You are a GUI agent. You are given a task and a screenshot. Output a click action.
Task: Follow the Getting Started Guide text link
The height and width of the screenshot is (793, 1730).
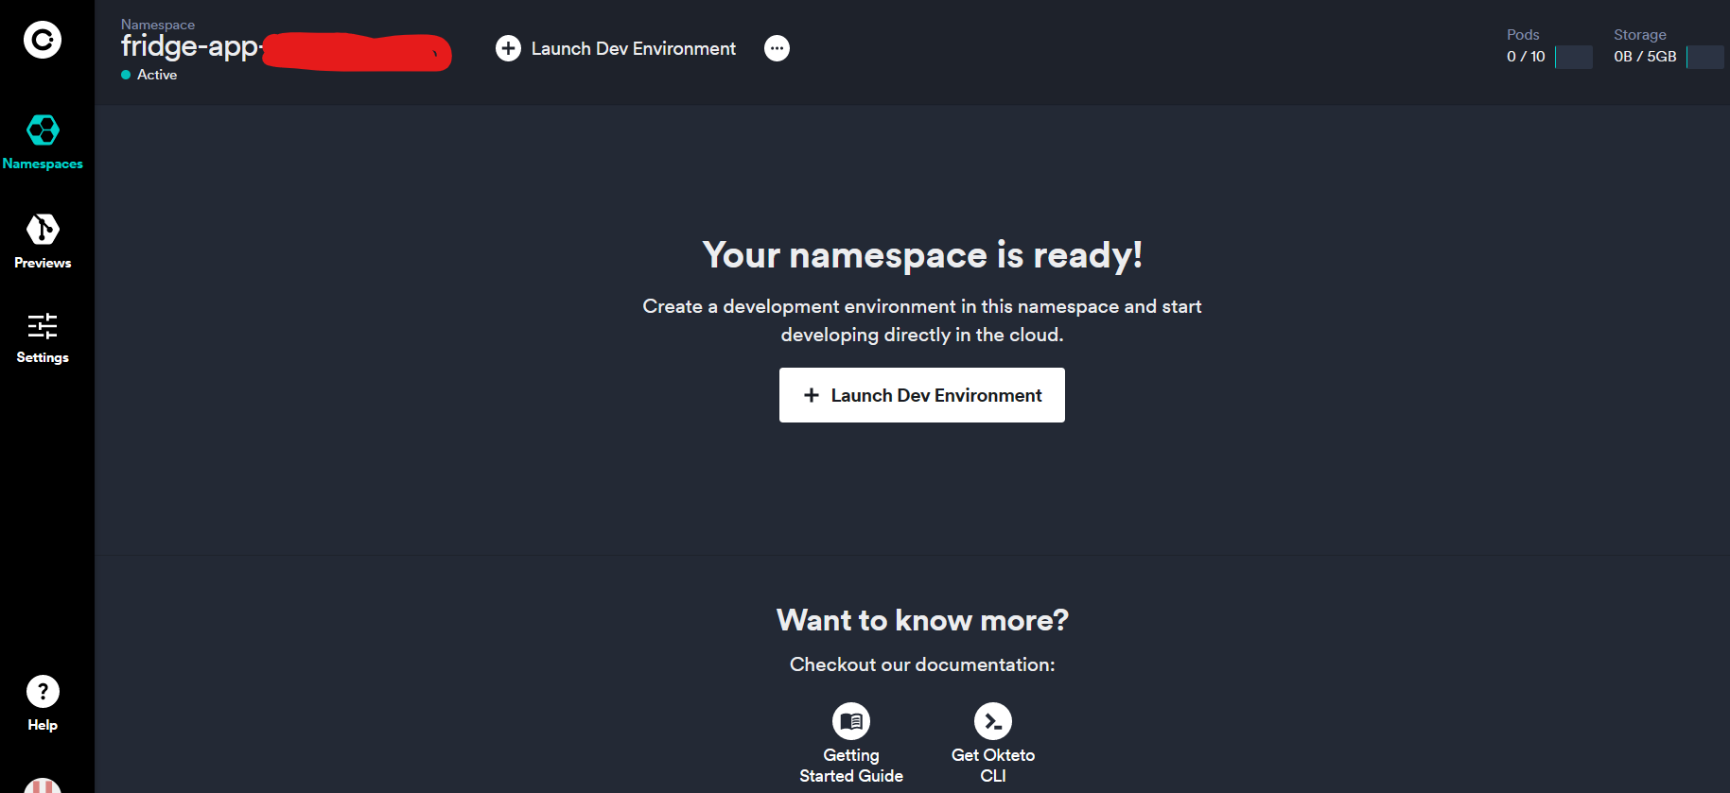click(851, 766)
